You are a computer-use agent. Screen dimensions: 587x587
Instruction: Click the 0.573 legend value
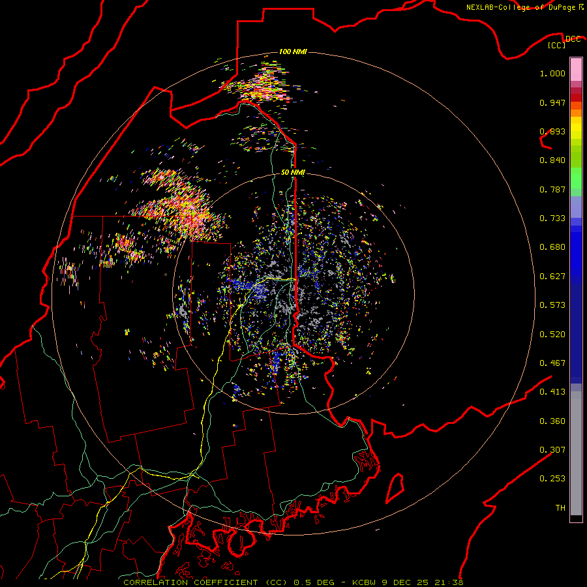pyautogui.click(x=552, y=305)
